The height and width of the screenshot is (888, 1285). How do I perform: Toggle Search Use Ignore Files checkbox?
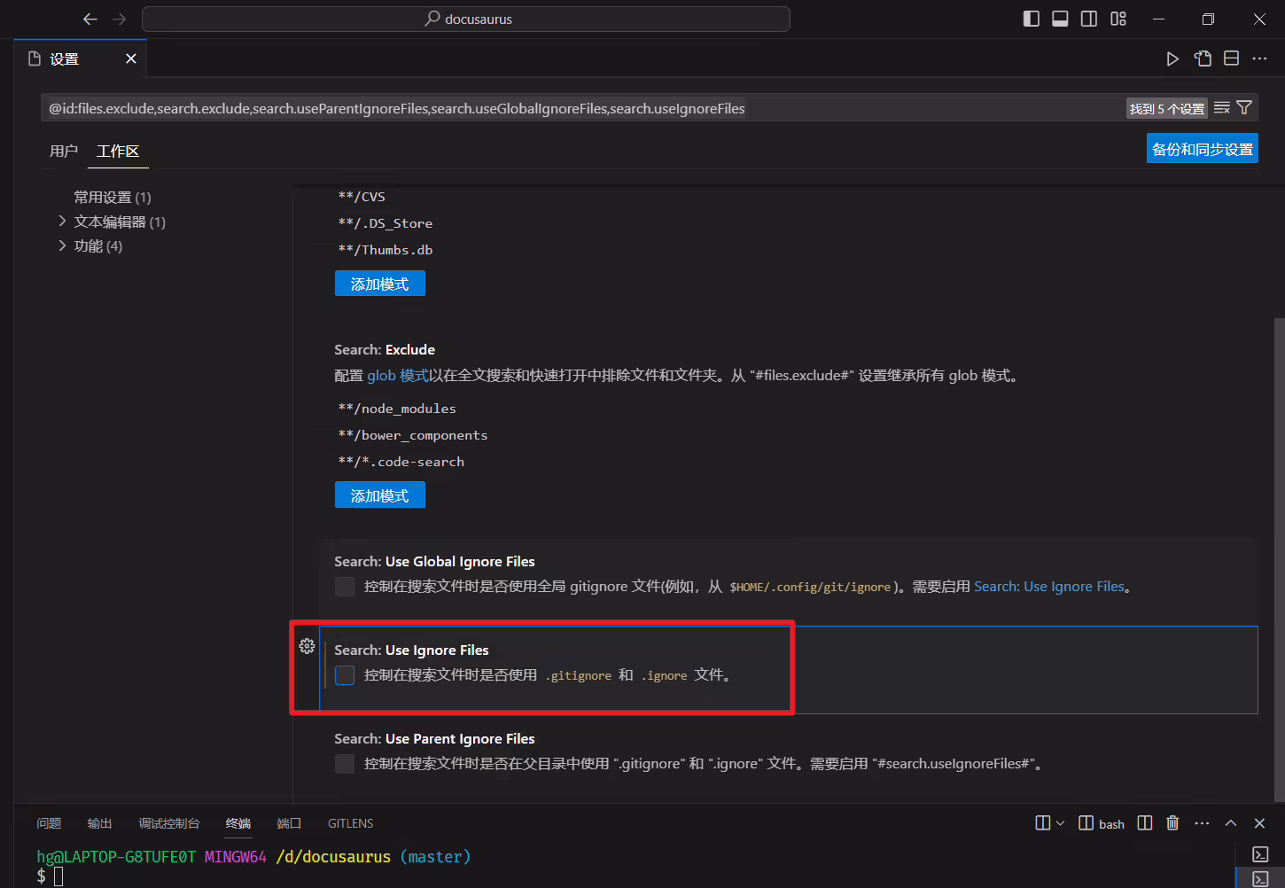(x=345, y=675)
